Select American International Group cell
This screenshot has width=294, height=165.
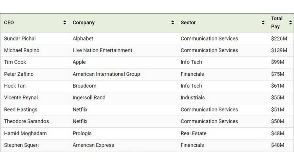coord(106,74)
